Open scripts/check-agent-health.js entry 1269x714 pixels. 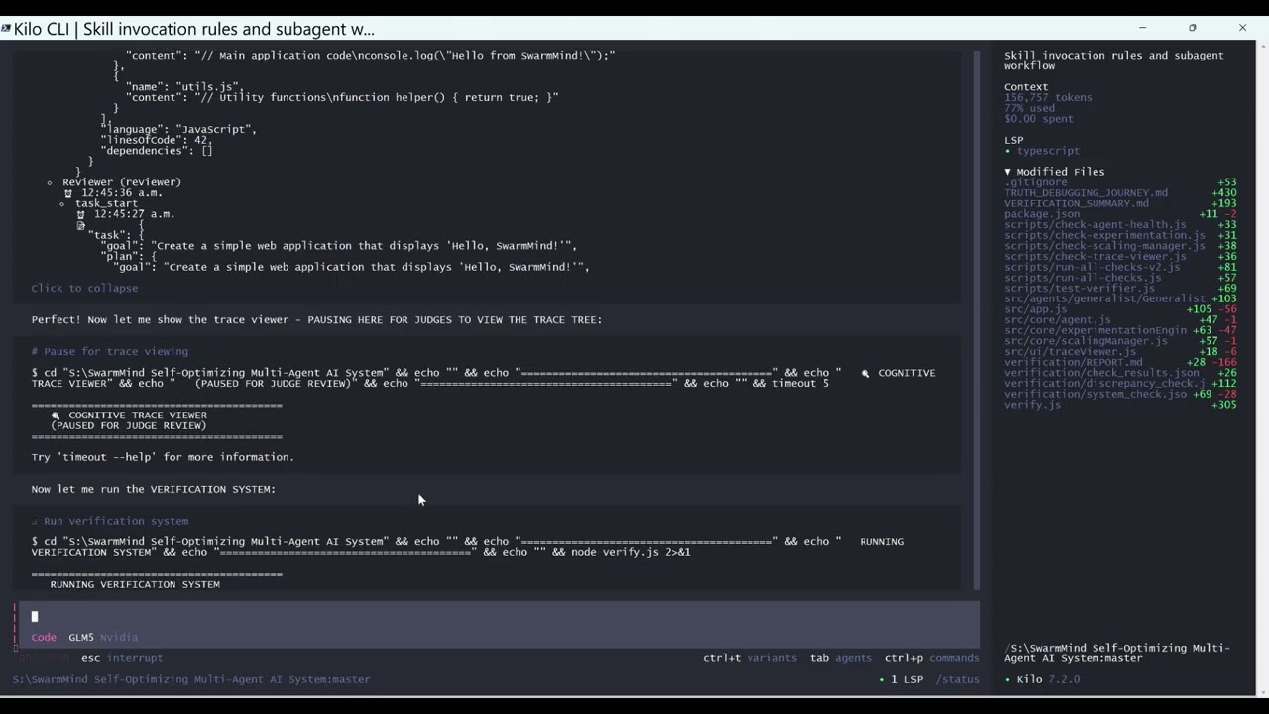(1095, 224)
